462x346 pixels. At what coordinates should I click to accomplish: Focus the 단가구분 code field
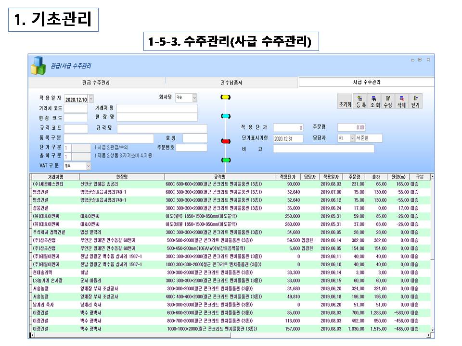point(67,148)
